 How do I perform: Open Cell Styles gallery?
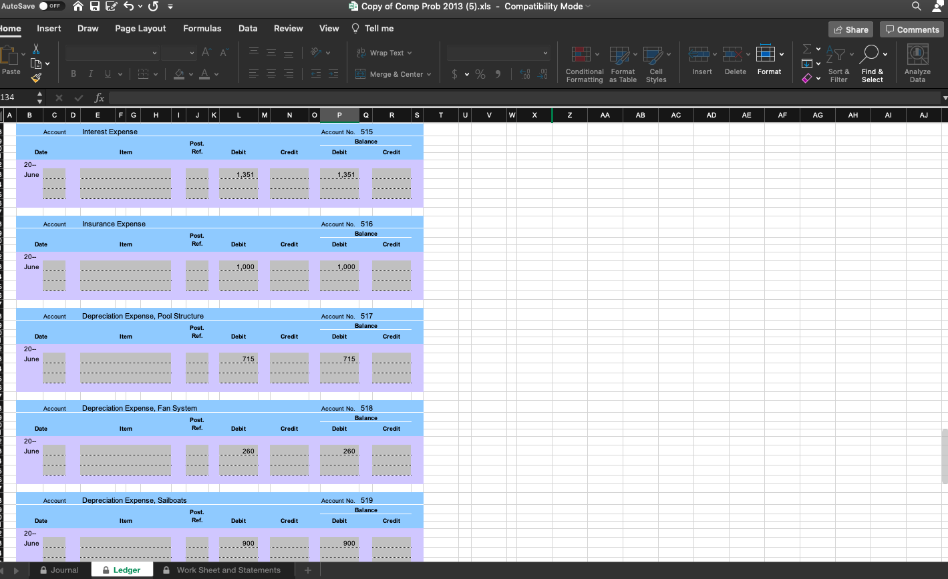(x=656, y=64)
